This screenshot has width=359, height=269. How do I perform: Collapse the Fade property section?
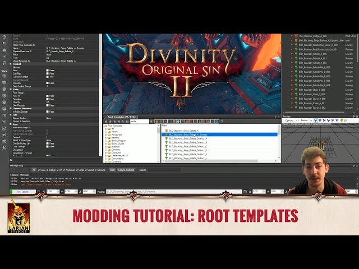[11, 90]
